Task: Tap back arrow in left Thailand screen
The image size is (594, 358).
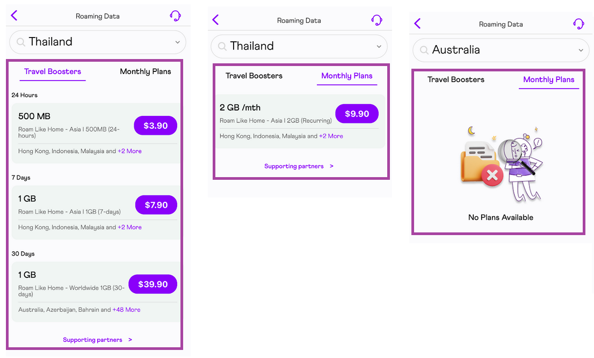Action: [x=15, y=16]
